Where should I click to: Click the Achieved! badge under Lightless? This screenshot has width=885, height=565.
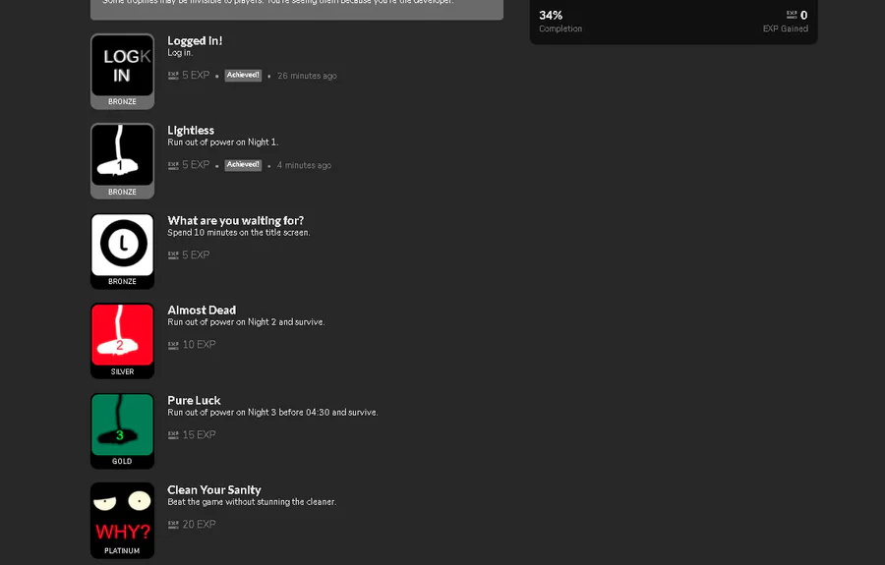pos(243,165)
